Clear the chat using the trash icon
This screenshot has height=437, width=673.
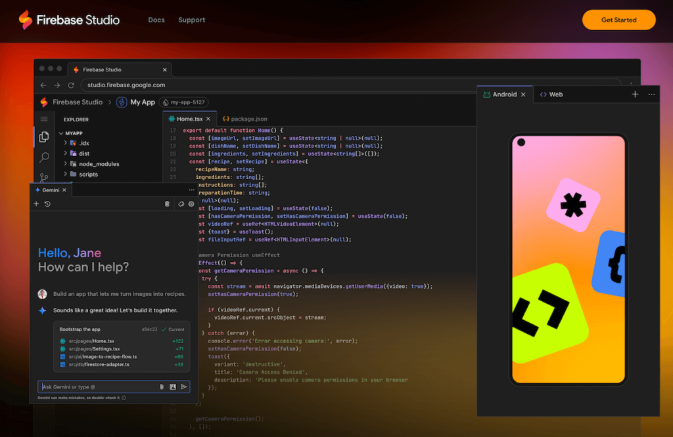click(166, 203)
